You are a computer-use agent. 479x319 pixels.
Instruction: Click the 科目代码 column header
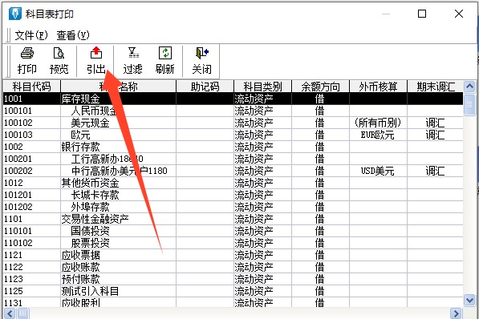pos(32,87)
